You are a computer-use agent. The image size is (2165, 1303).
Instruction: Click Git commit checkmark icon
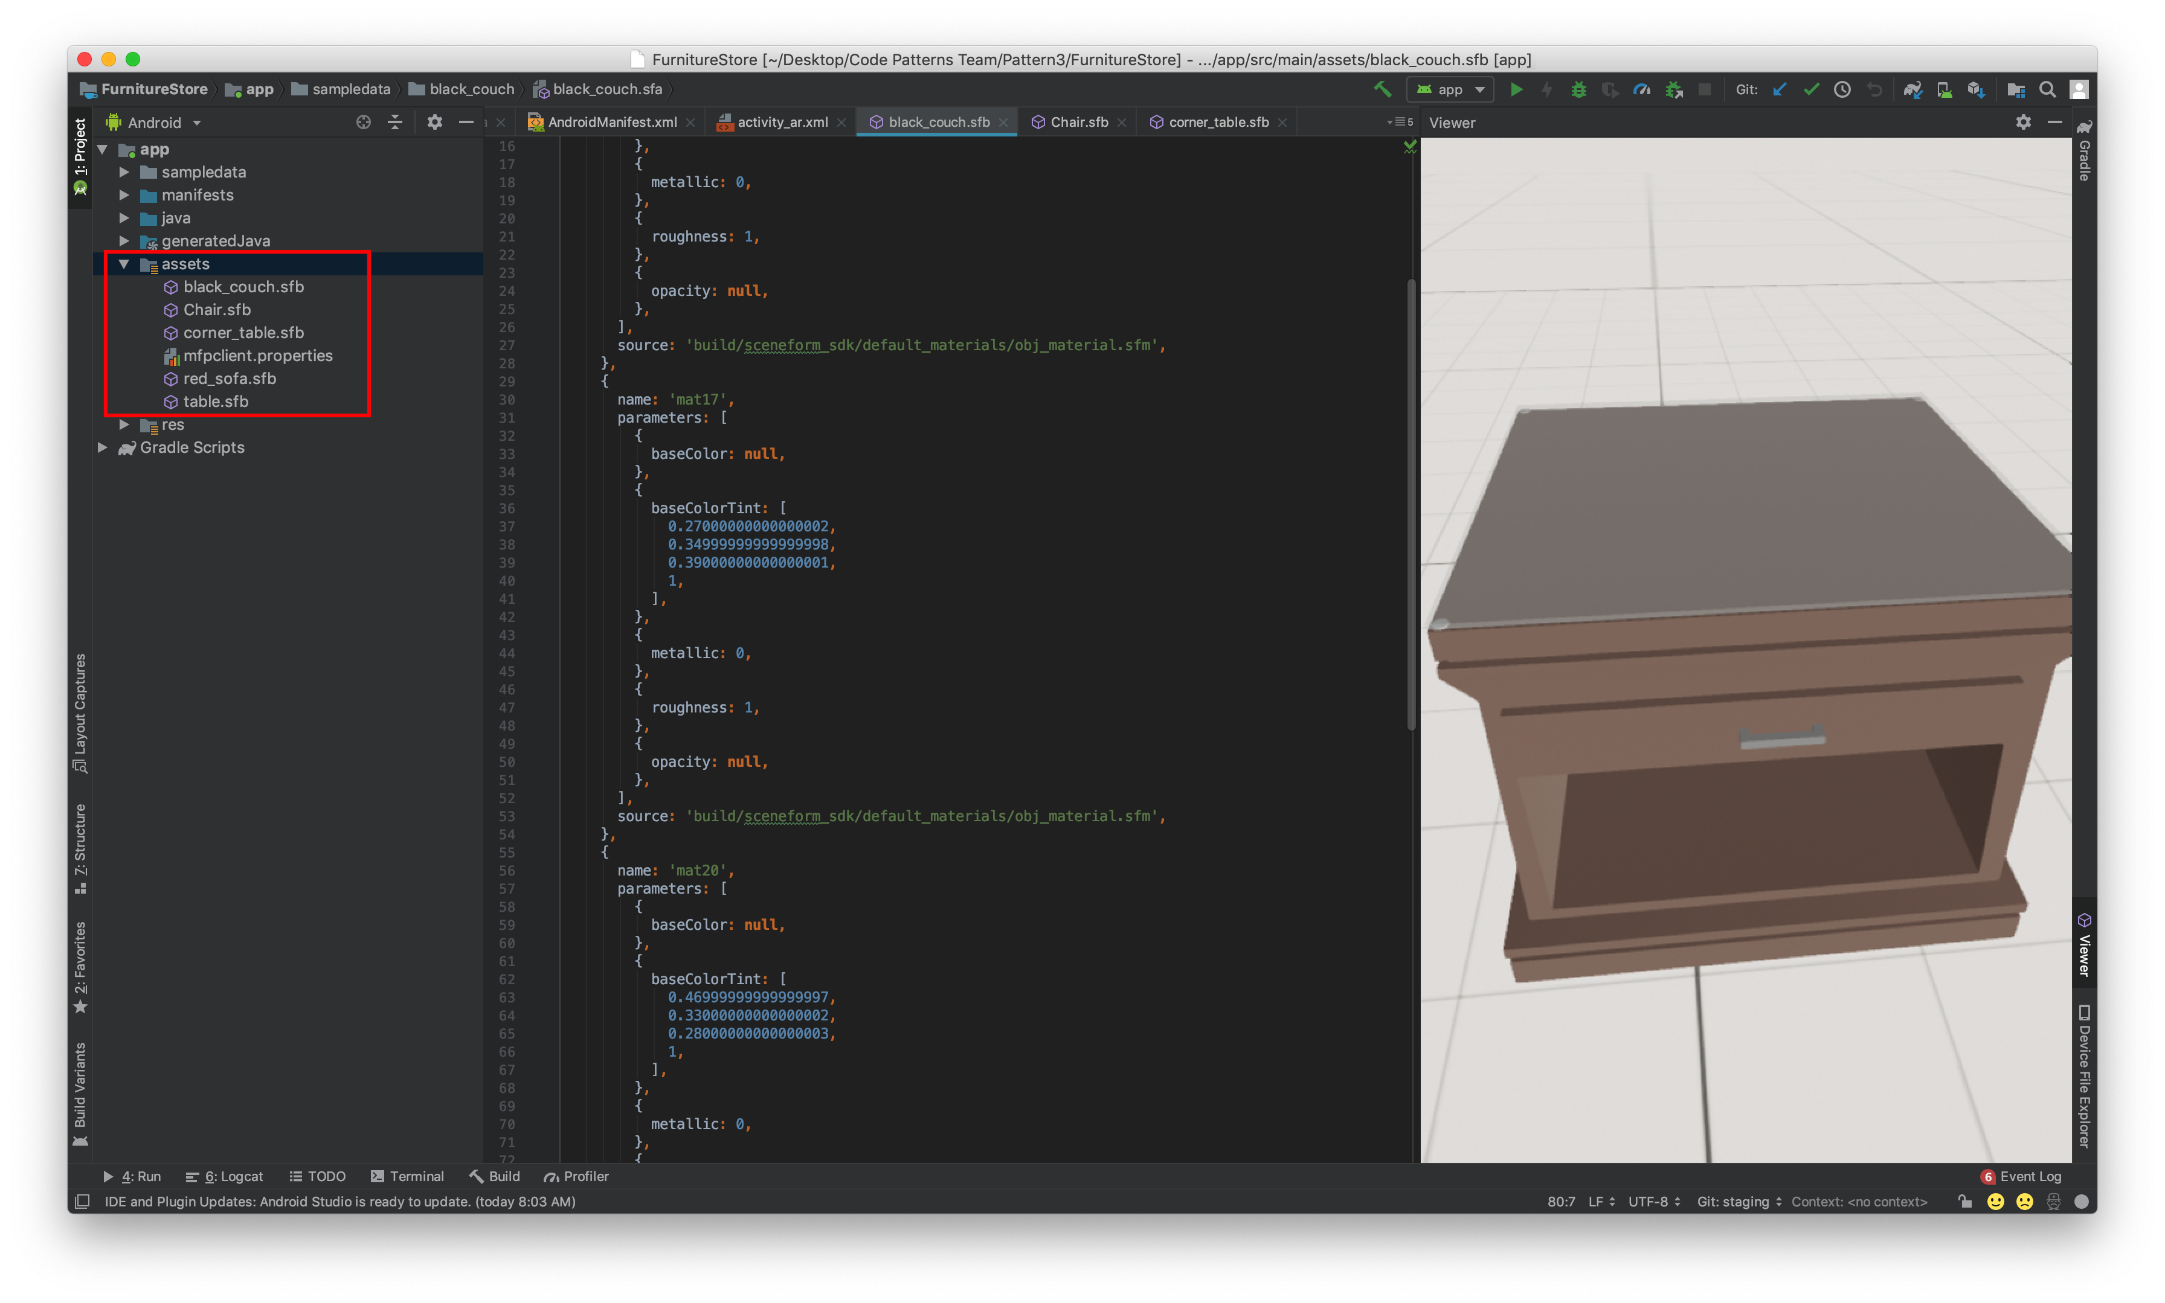pos(1811,89)
